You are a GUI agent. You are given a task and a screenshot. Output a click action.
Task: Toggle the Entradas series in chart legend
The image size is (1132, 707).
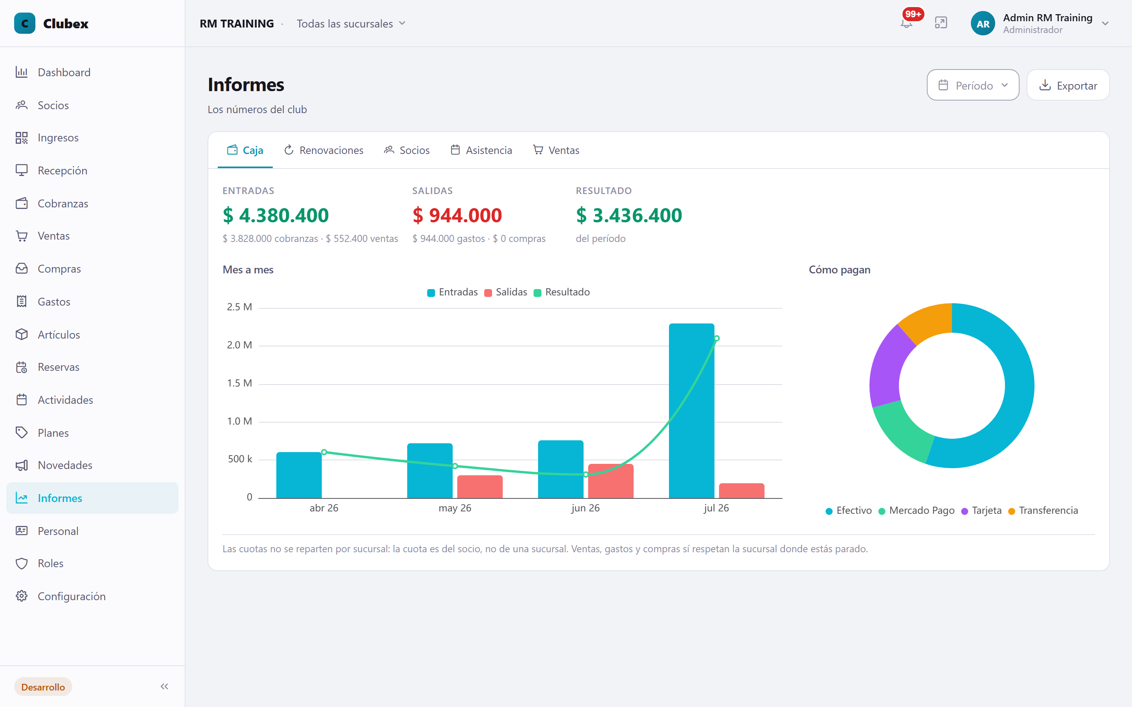coord(452,292)
